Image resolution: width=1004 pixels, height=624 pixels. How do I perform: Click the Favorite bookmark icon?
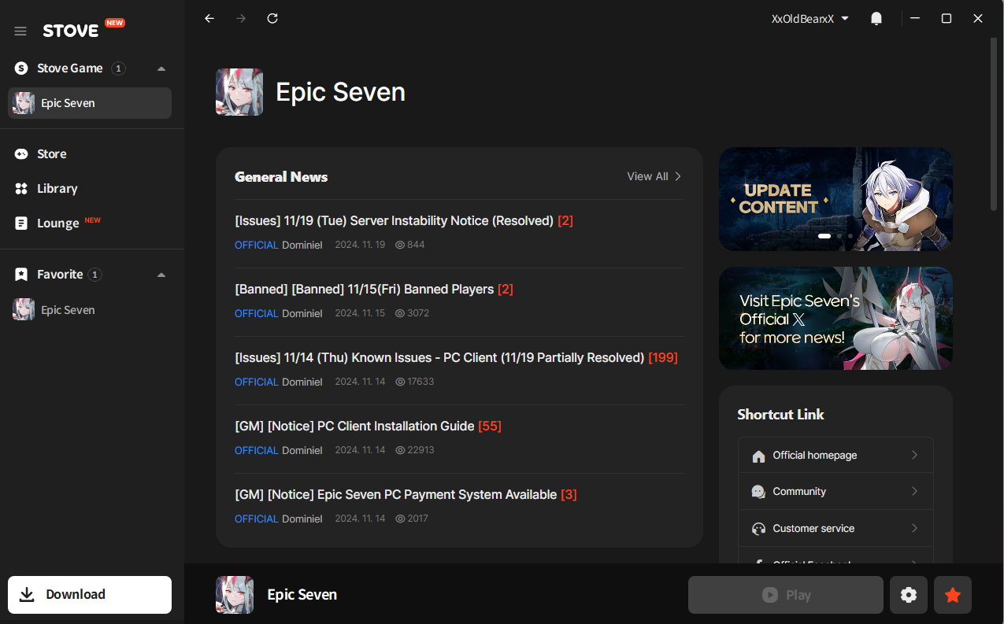(21, 275)
